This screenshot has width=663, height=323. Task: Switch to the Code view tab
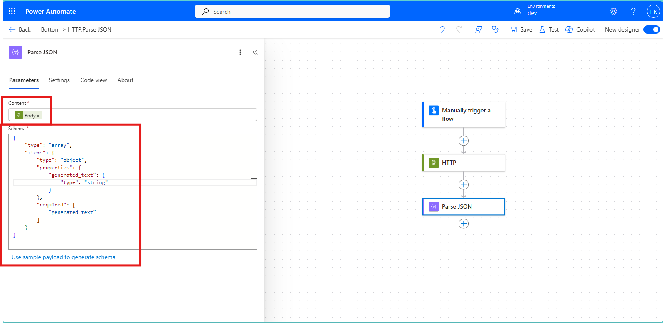click(x=93, y=80)
